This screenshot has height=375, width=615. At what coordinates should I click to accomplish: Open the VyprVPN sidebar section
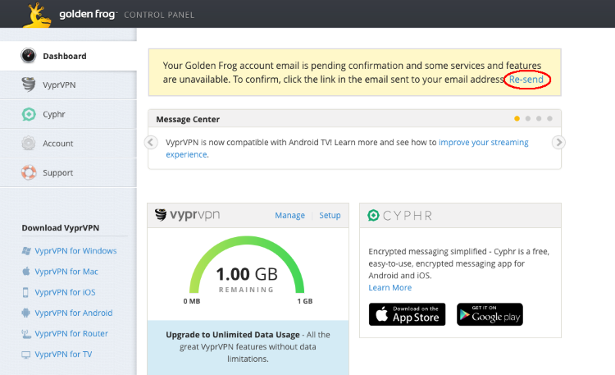click(68, 85)
